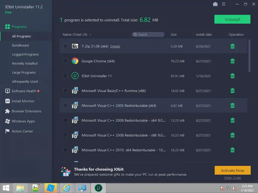This screenshot has width=258, height=193.
Task: Toggle Visual C++ 2005 Redistributable checkbox
Action: tap(66, 105)
